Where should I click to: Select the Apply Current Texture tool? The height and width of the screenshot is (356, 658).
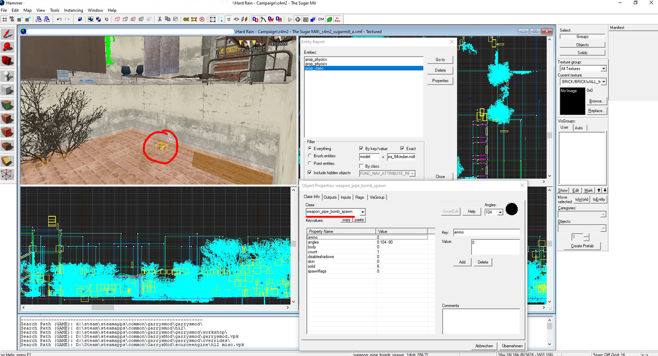[x=8, y=118]
